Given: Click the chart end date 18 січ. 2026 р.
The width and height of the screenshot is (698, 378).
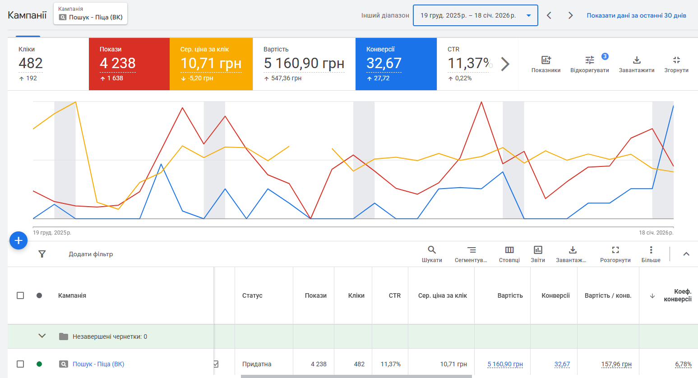Looking at the screenshot, I should [x=656, y=233].
